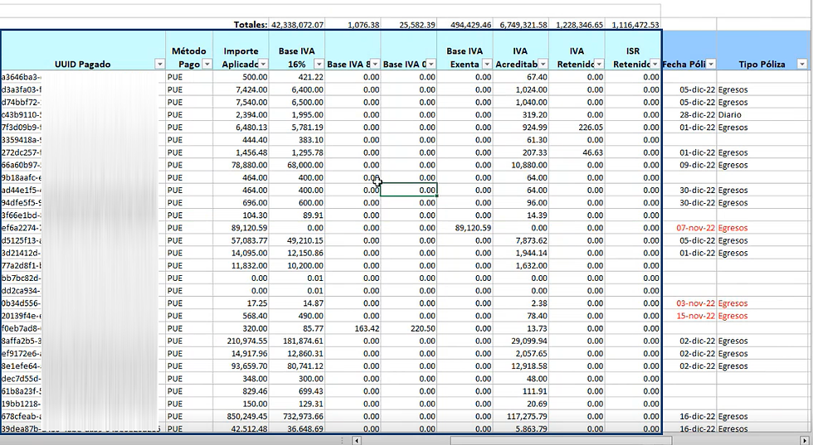Select the Importe cell 78,880.00
This screenshot has height=445, width=813.
[241, 165]
